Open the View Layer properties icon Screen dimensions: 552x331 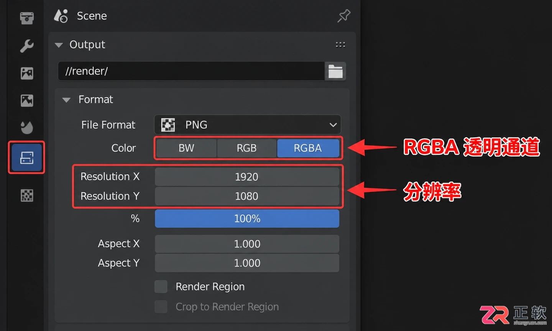(27, 73)
